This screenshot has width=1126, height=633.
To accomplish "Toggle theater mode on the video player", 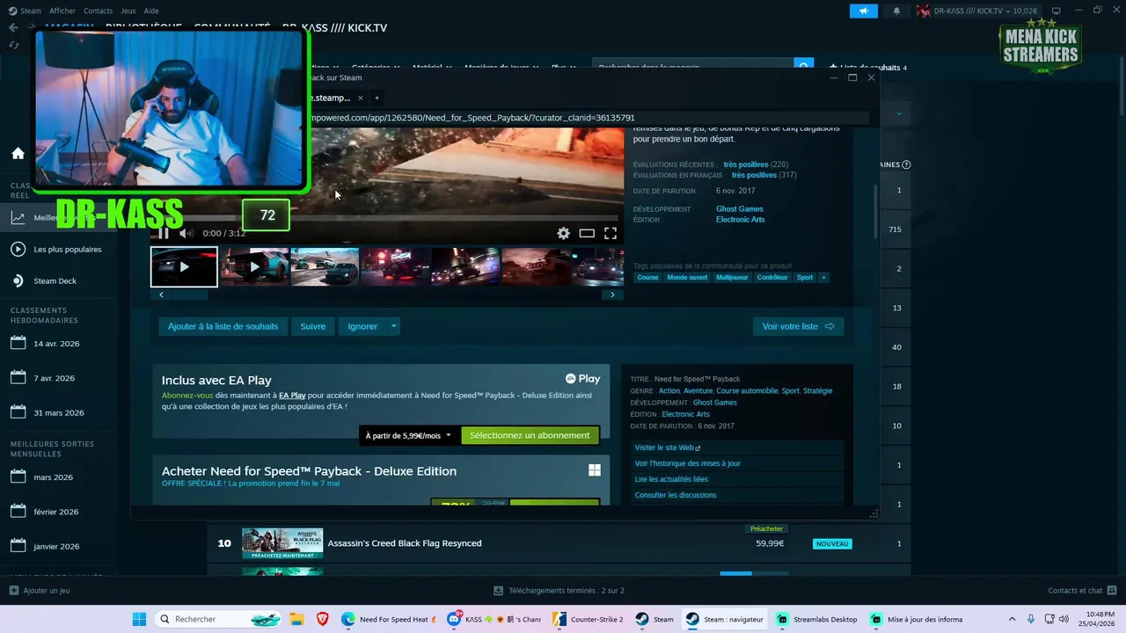I will (x=587, y=233).
